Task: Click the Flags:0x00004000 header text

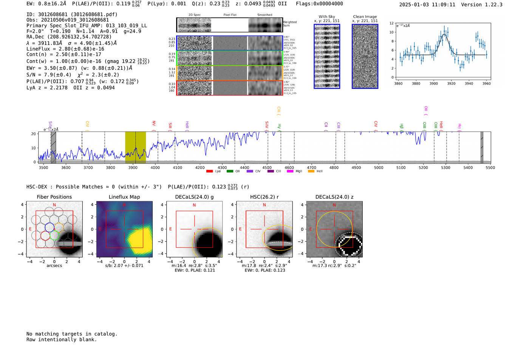Action: pos(319,4)
